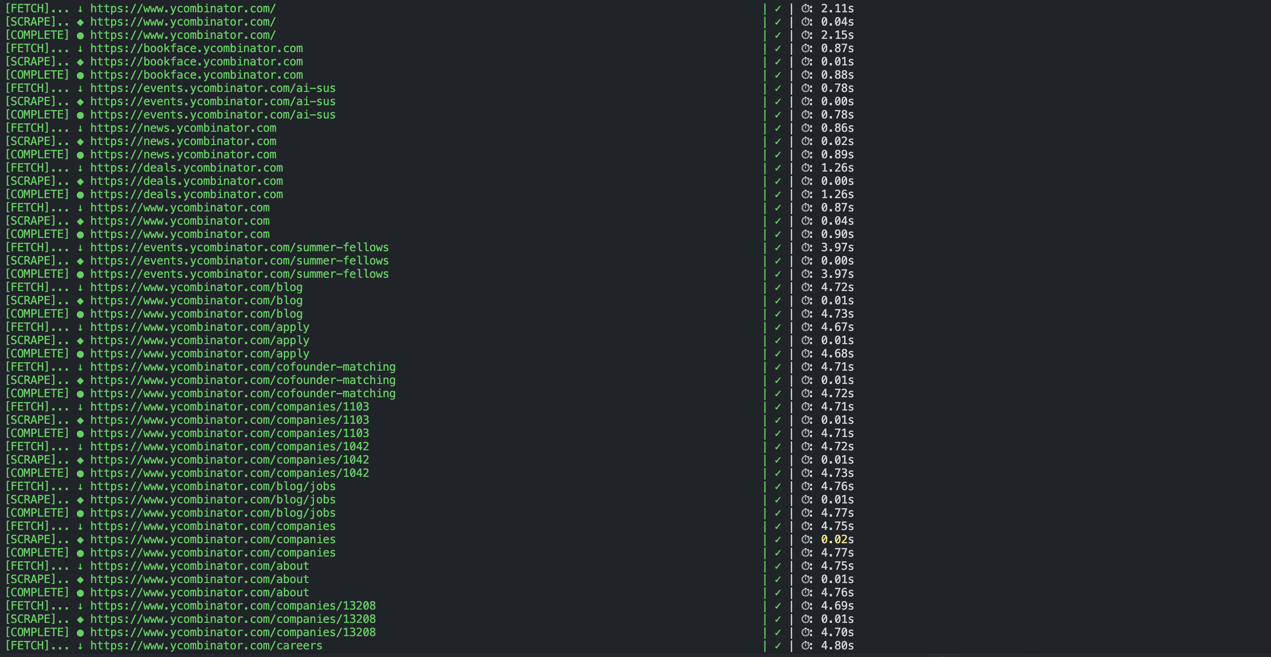Click the circle glyph in the COMPLETE deals.ycombinator.com row
The height and width of the screenshot is (657, 1271).
coord(80,195)
